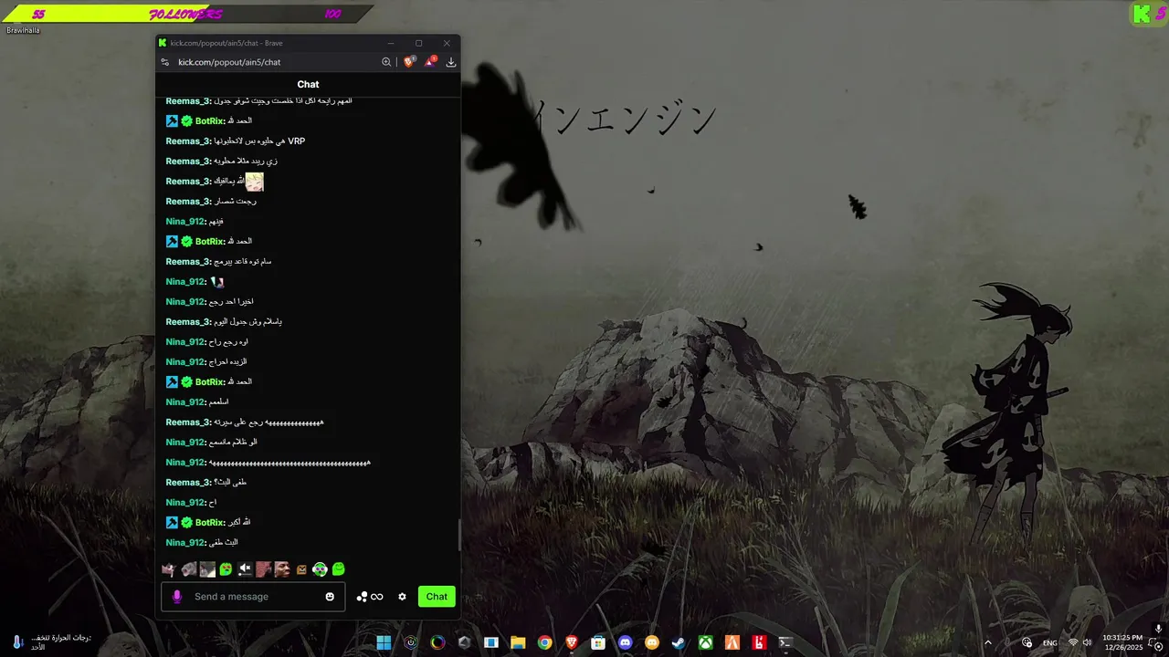Focus the Send a message field
The height and width of the screenshot is (657, 1169).
point(254,597)
